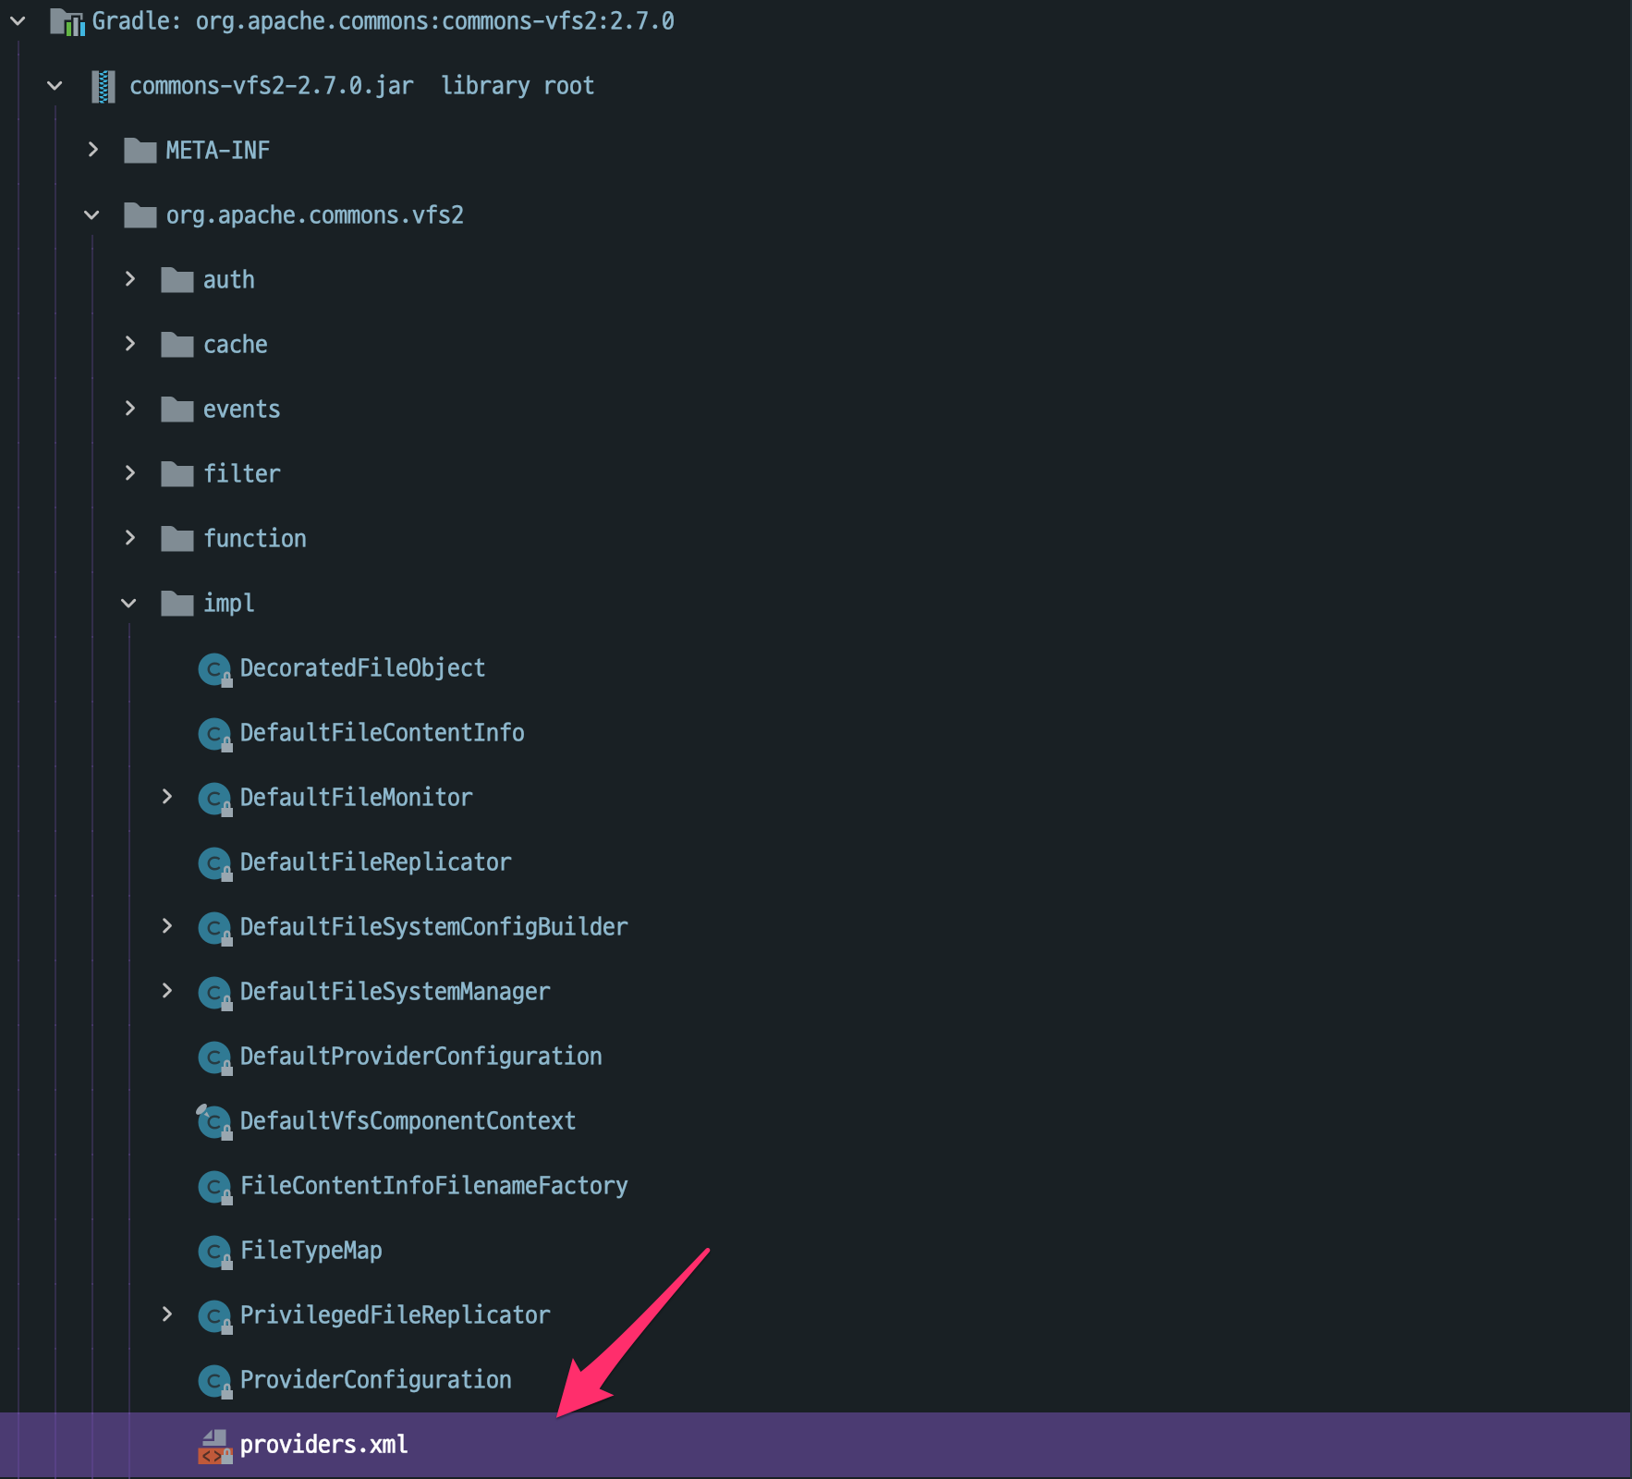Click the impl folder icon
Viewport: 1632px width, 1479px height.
click(177, 603)
